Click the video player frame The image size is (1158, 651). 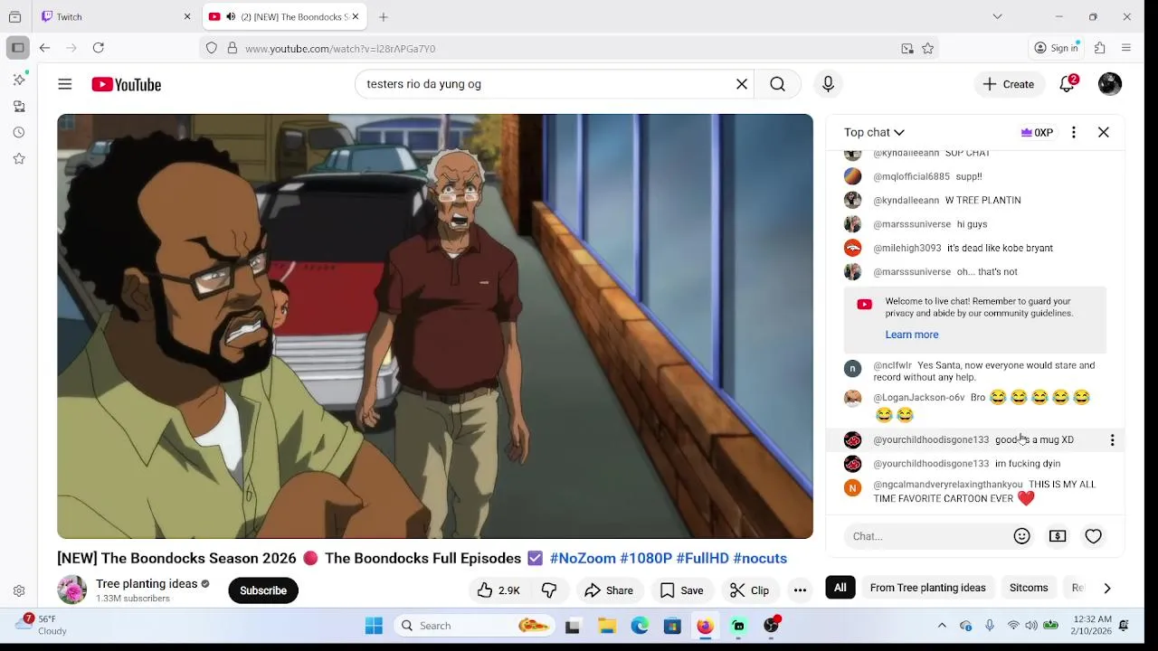435,326
